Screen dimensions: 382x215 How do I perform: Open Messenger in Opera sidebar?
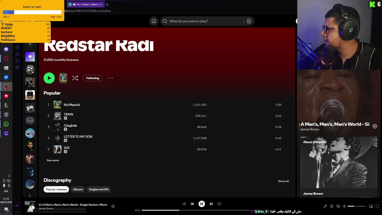(6, 77)
